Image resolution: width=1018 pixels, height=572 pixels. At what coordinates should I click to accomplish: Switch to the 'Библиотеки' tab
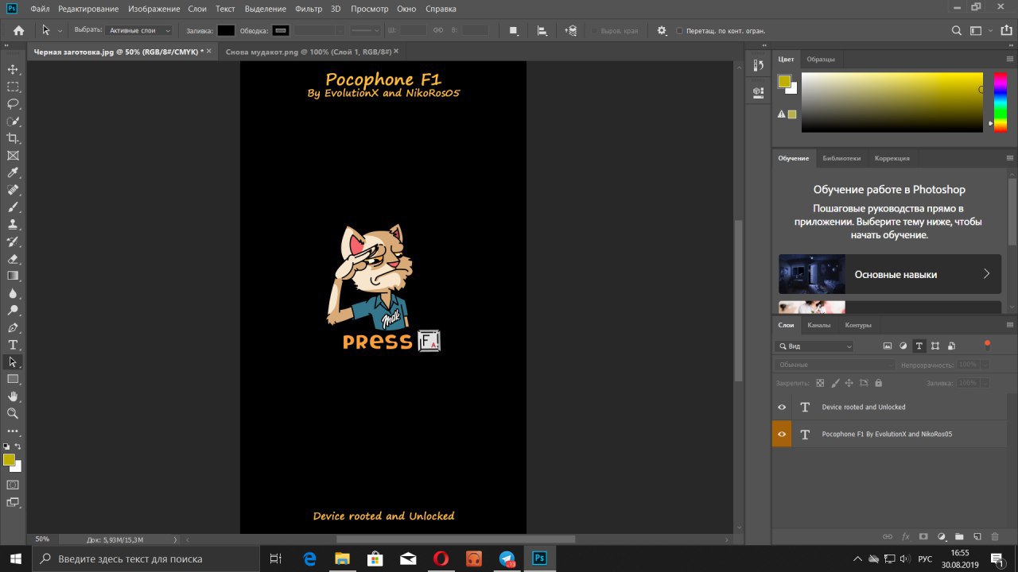[x=841, y=158]
